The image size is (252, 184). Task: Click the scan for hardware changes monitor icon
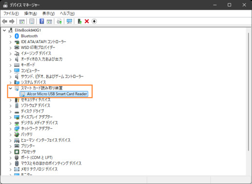[69, 21]
